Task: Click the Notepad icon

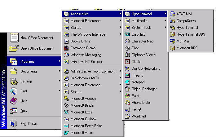Action: [x=127, y=82]
